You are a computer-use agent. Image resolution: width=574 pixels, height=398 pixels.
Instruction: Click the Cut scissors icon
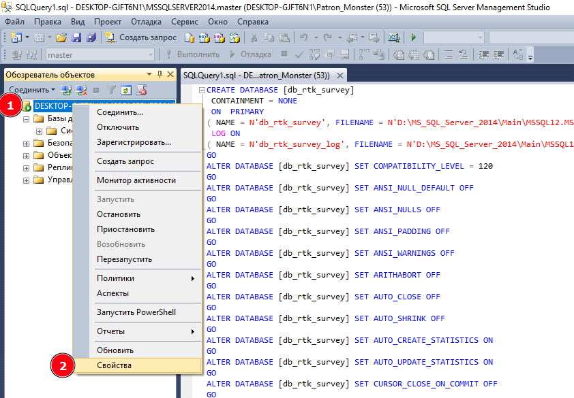(x=254, y=37)
